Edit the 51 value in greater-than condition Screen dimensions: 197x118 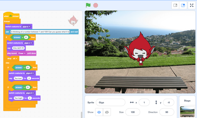tap(28, 87)
